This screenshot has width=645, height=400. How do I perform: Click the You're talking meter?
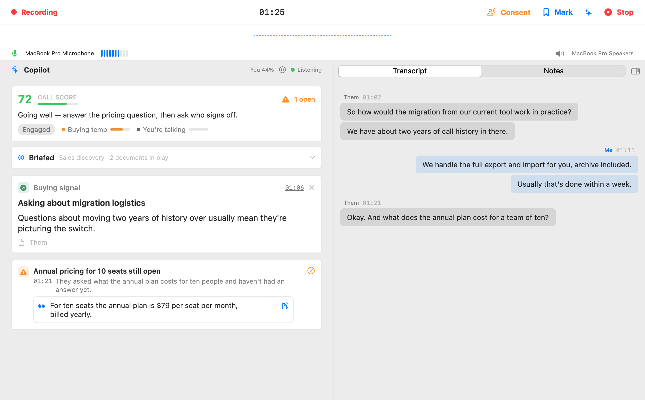[199, 129]
